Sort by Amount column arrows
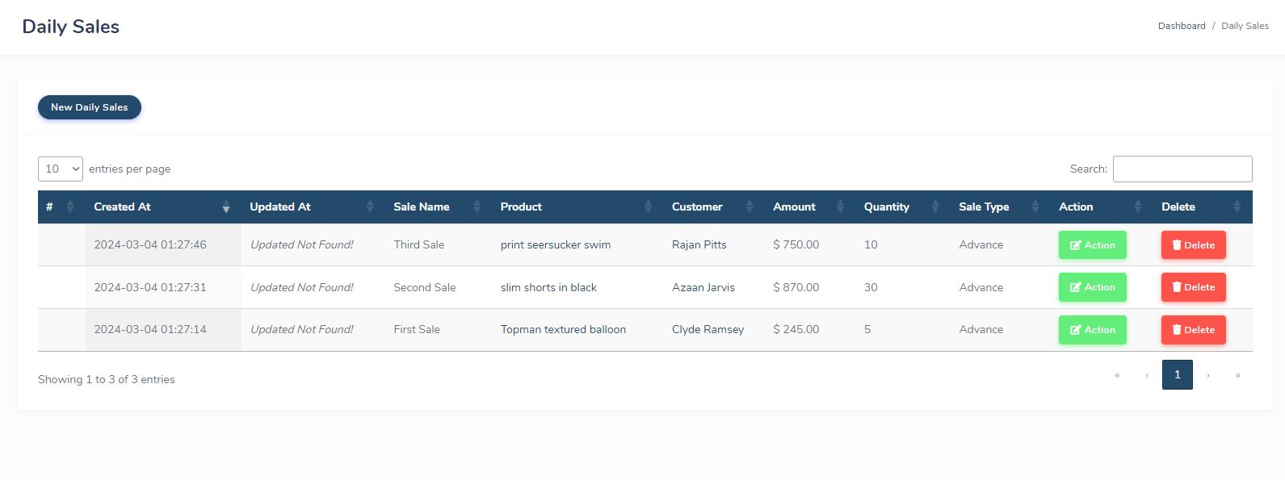This screenshot has width=1285, height=480. coord(840,207)
